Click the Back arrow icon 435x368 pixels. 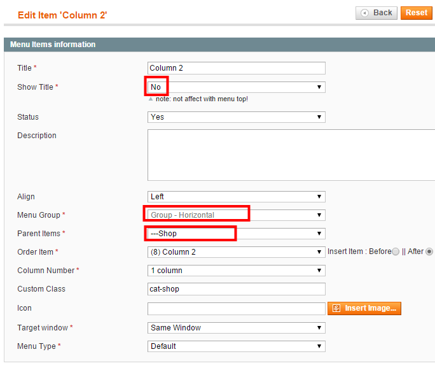click(x=364, y=13)
